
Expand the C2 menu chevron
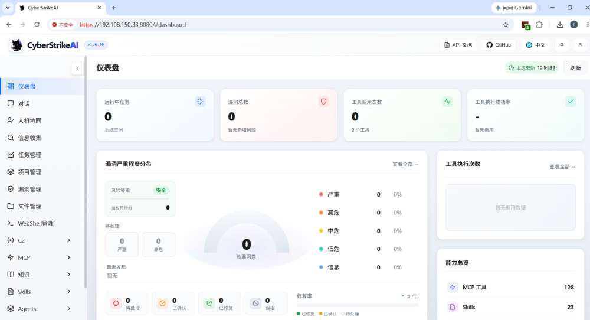click(x=68, y=240)
